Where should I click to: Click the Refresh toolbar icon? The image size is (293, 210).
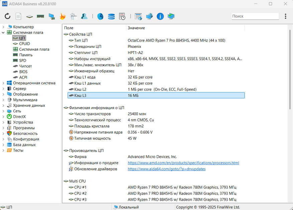pyautogui.click(x=7, y=16)
